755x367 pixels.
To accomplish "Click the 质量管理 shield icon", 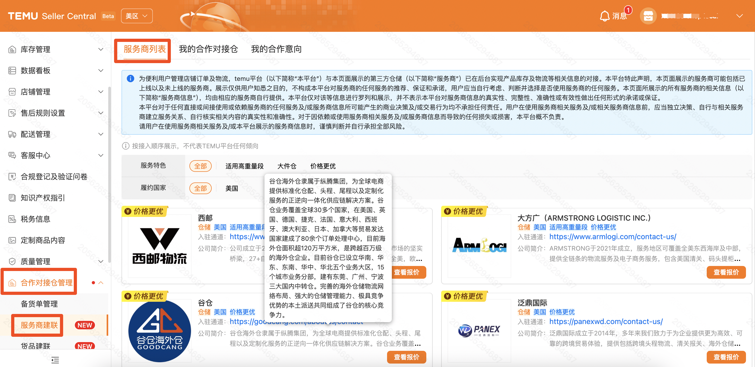I will coord(12,261).
